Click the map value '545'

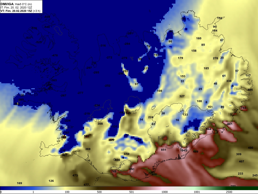pos(128,113)
